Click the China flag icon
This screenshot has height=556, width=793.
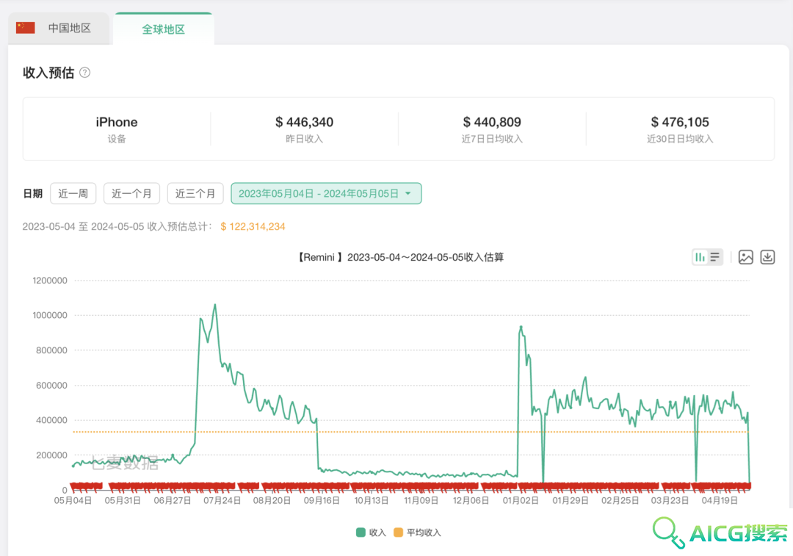coord(25,28)
